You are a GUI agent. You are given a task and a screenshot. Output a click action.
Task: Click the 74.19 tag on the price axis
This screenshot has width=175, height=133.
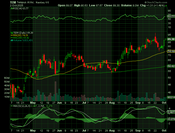(x=171, y=51)
